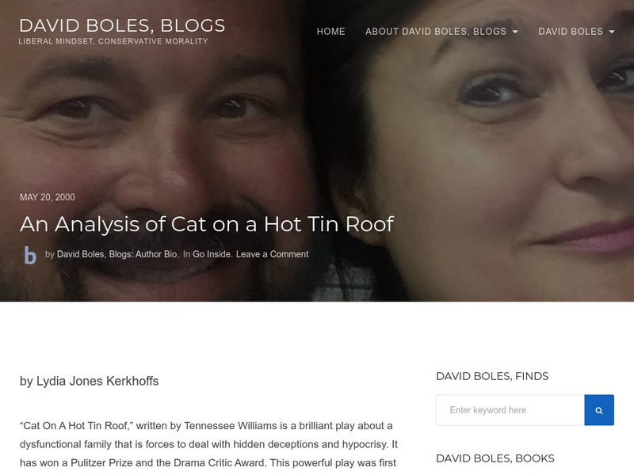Image resolution: width=634 pixels, height=475 pixels.
Task: Click the Leave a Comment link
Action: (272, 254)
